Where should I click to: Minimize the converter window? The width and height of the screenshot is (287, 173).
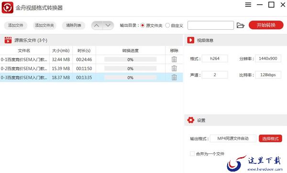[x=260, y=5]
